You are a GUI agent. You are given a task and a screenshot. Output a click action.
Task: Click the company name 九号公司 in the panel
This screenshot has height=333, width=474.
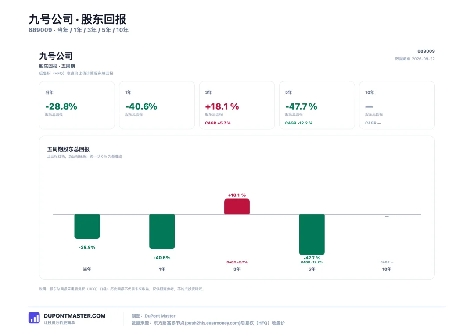(x=56, y=56)
